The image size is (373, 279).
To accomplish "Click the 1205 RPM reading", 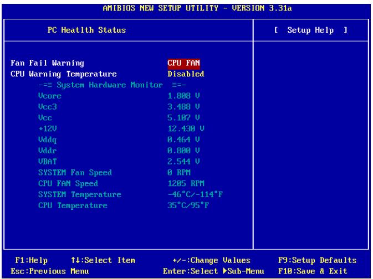I will click(186, 183).
